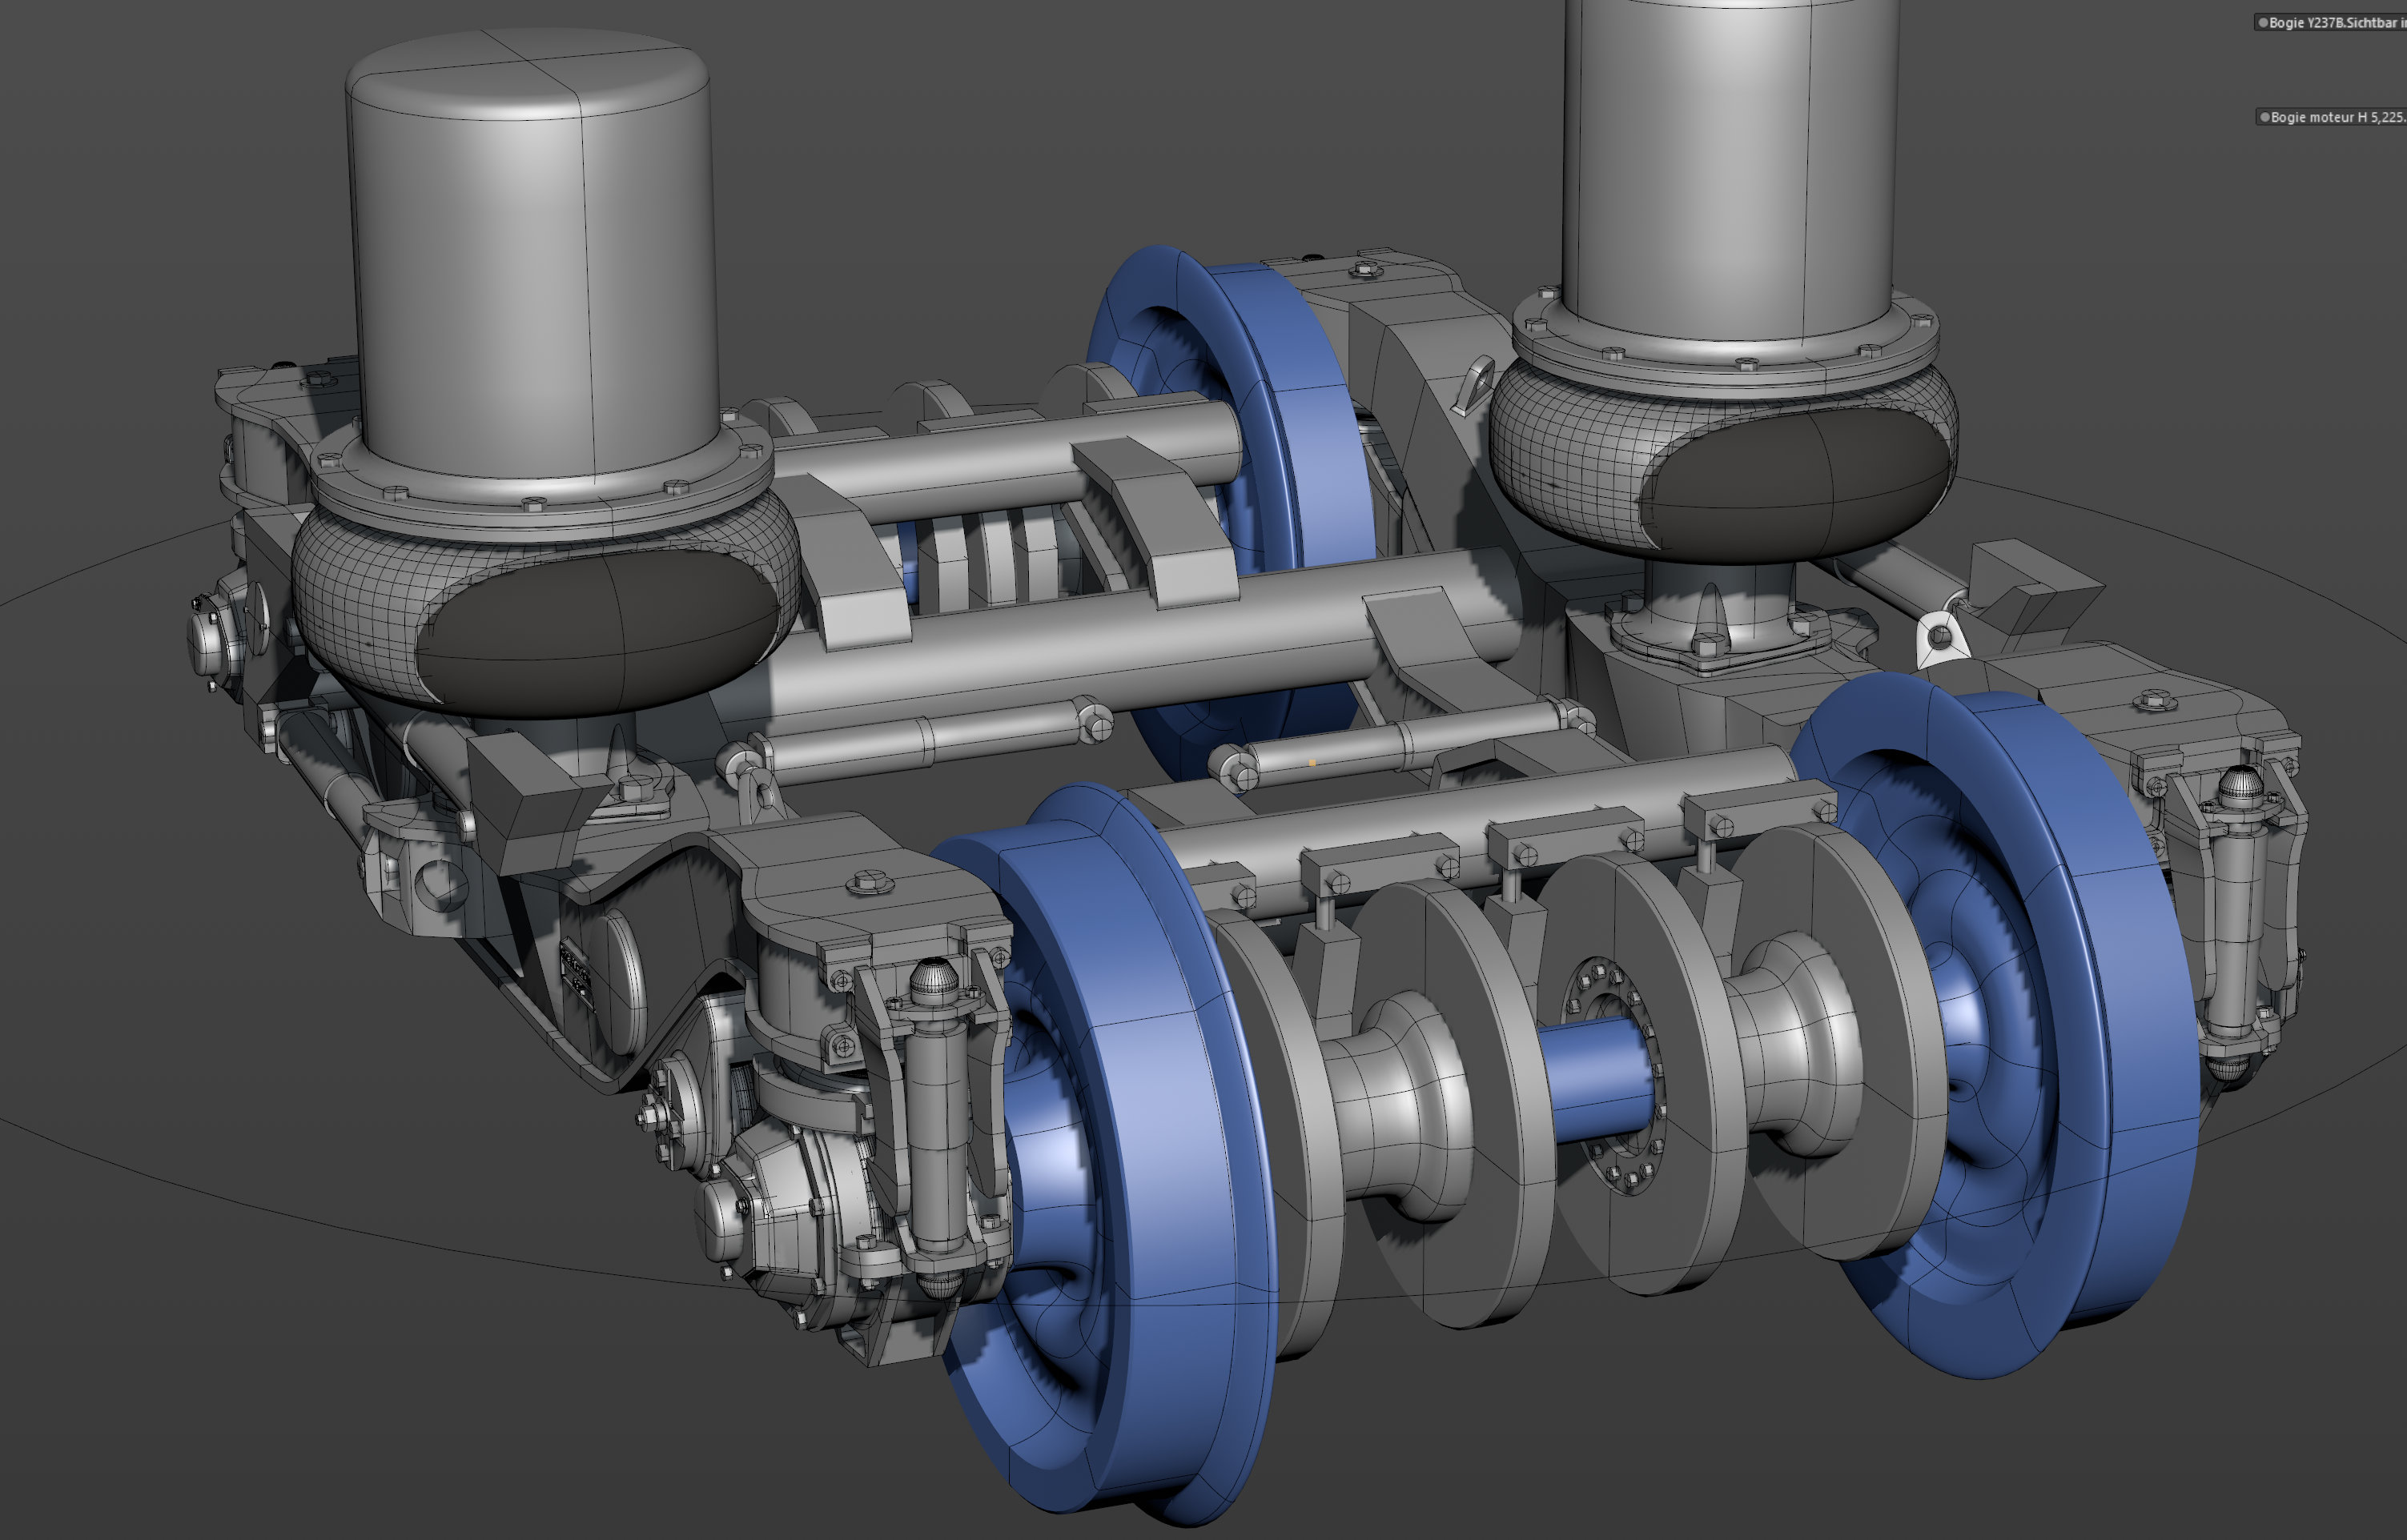Click the dot on Bogie Y237B tag
2407x1540 pixels.
[x=2263, y=22]
